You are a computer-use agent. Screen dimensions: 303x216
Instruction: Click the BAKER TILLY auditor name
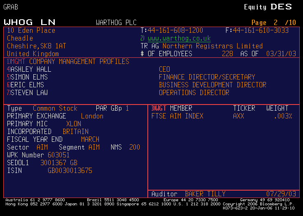[x=205, y=194]
